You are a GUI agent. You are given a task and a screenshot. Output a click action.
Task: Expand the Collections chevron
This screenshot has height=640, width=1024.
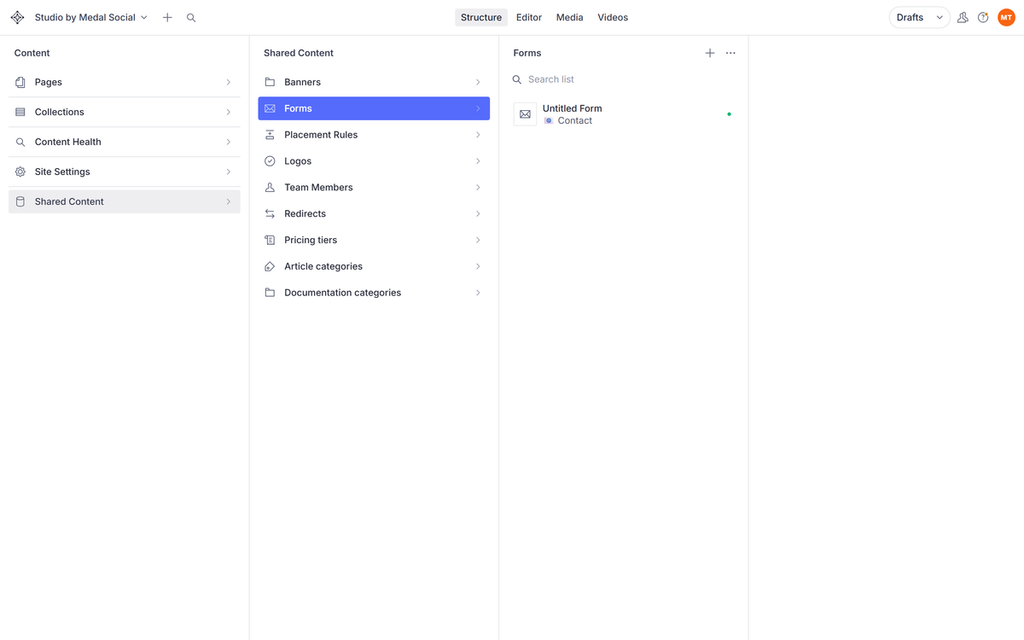tap(229, 112)
